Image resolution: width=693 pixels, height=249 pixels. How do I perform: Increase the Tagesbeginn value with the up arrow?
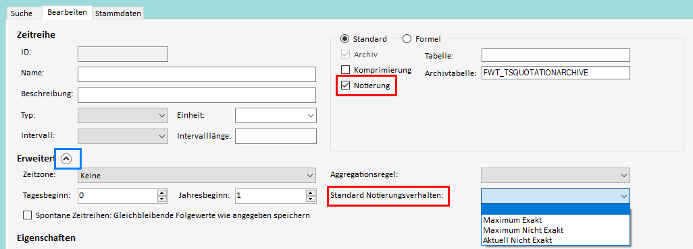(162, 192)
